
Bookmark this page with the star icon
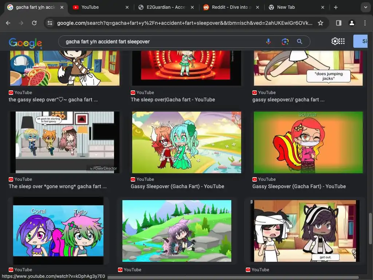tap(321, 23)
